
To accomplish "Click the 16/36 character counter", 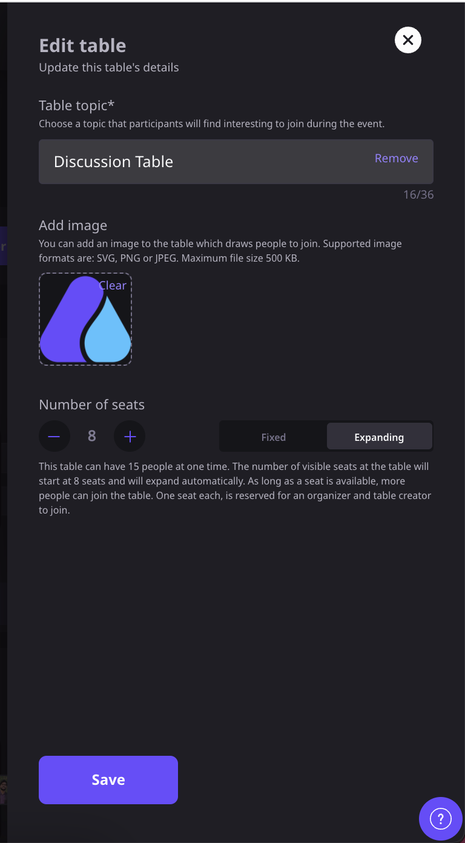I will [418, 195].
